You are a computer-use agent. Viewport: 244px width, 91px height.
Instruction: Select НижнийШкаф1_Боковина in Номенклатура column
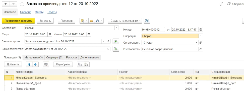tap(31, 78)
